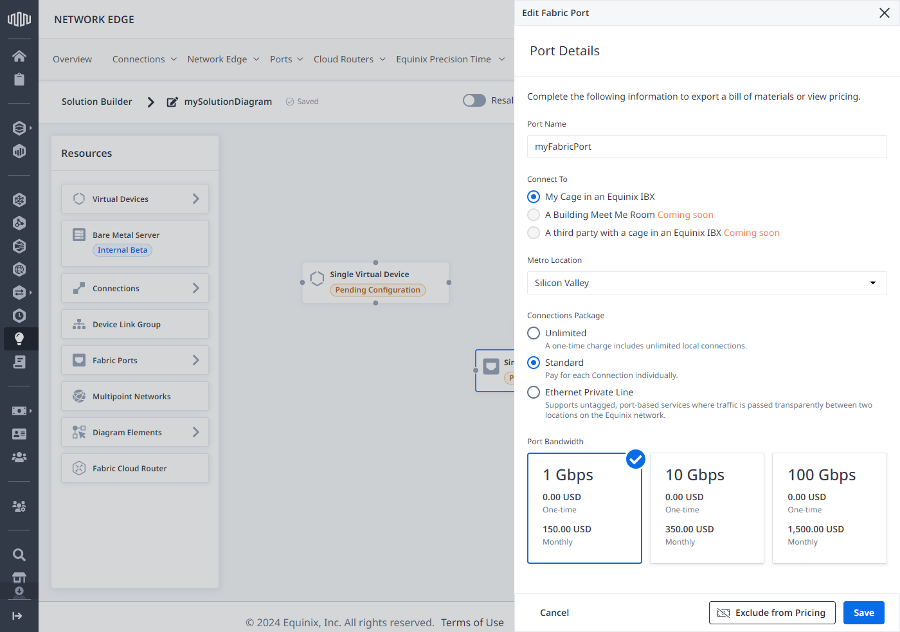Image resolution: width=900 pixels, height=632 pixels.
Task: Select the 100 Gbps bandwidth card
Action: (x=829, y=508)
